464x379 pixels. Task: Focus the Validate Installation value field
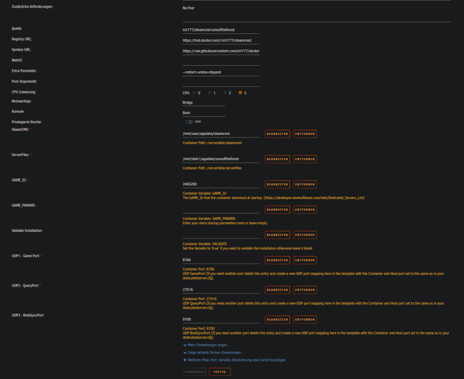click(221, 235)
